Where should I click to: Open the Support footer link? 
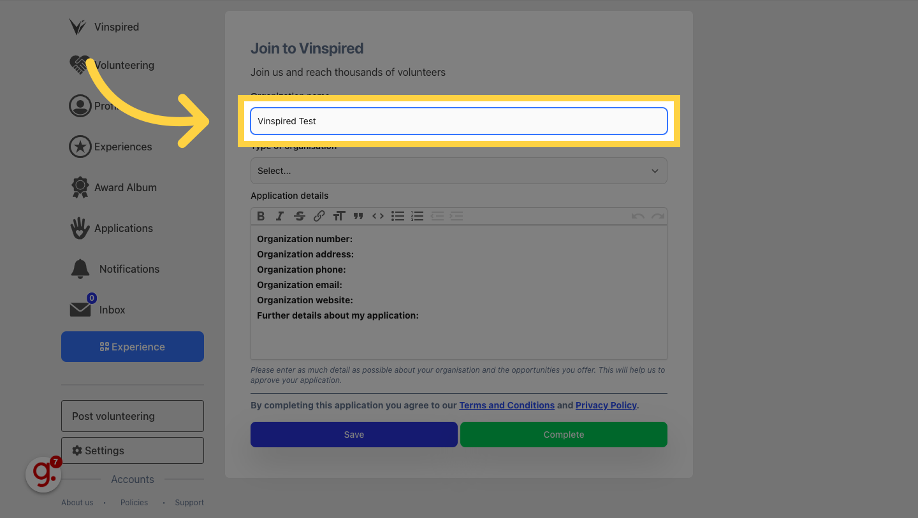click(189, 503)
